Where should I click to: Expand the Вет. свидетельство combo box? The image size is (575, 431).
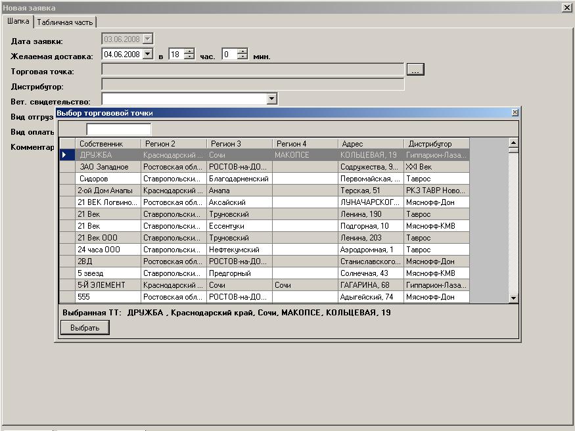click(272, 98)
